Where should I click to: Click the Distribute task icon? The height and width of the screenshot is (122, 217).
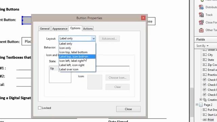[x=201, y=7]
